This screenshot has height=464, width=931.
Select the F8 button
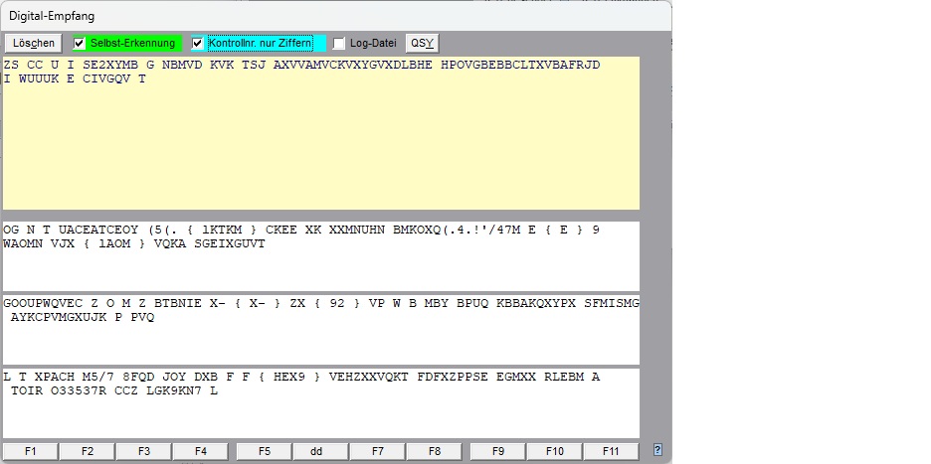[435, 451]
